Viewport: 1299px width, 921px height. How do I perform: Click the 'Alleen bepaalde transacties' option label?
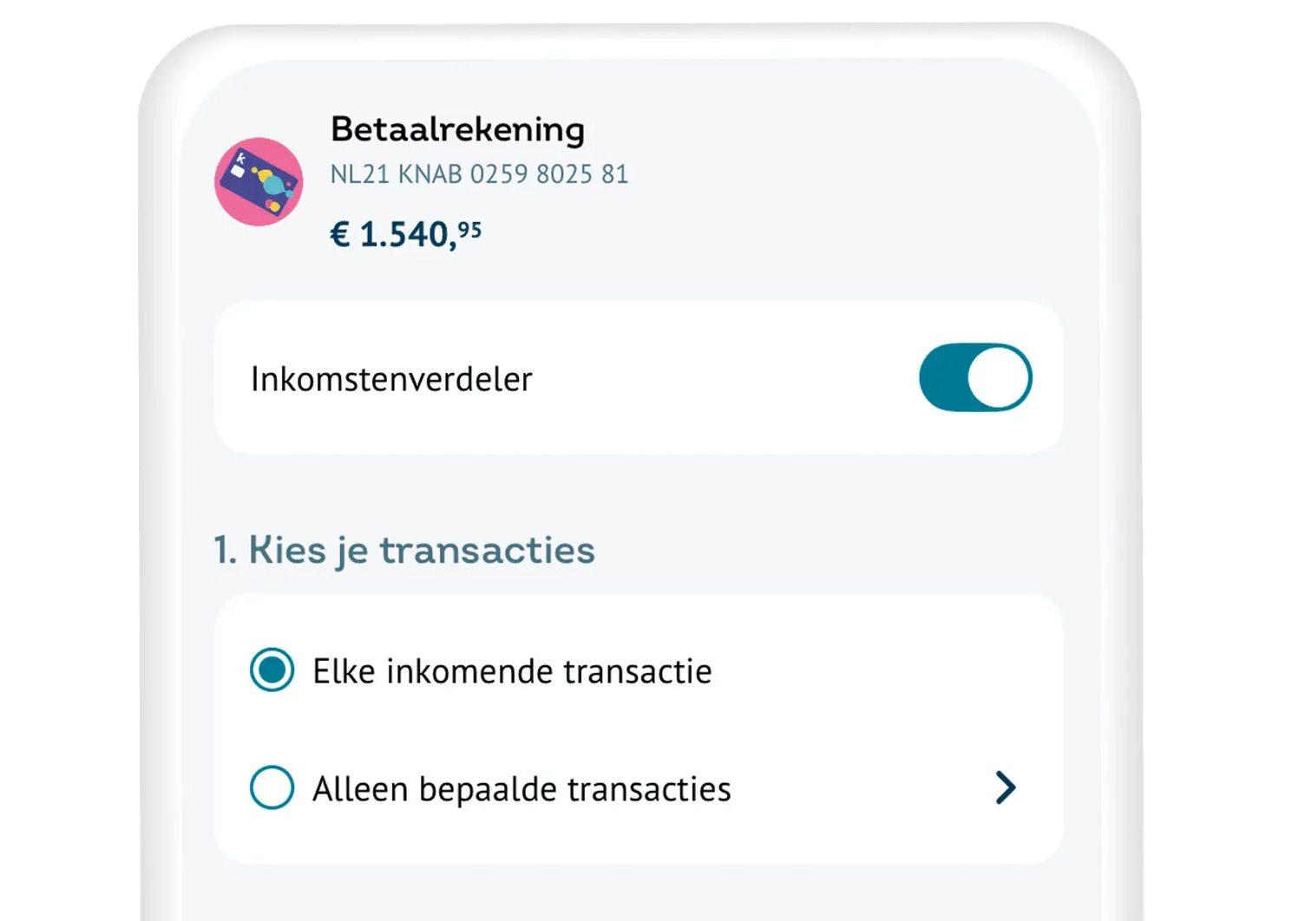point(522,789)
